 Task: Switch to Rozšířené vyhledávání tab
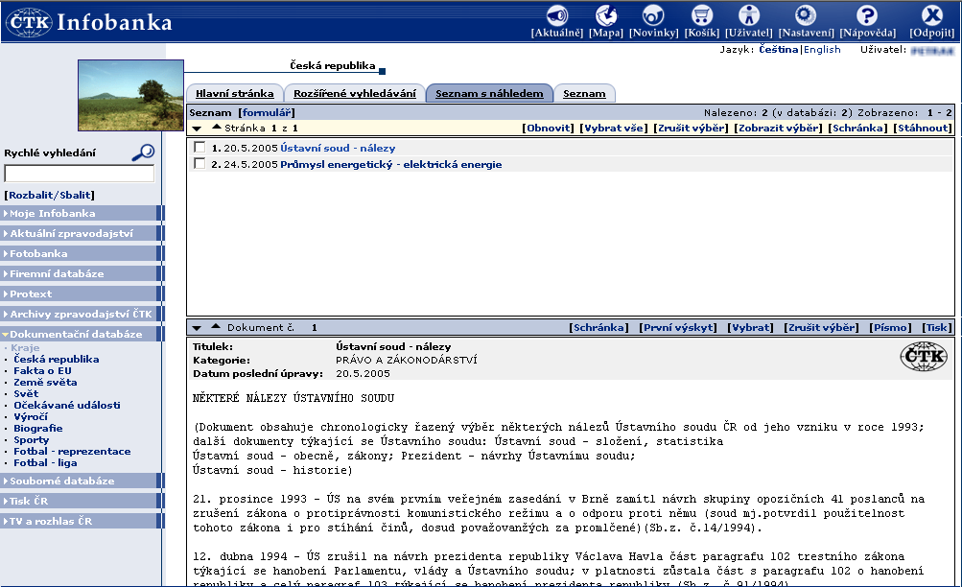355,93
